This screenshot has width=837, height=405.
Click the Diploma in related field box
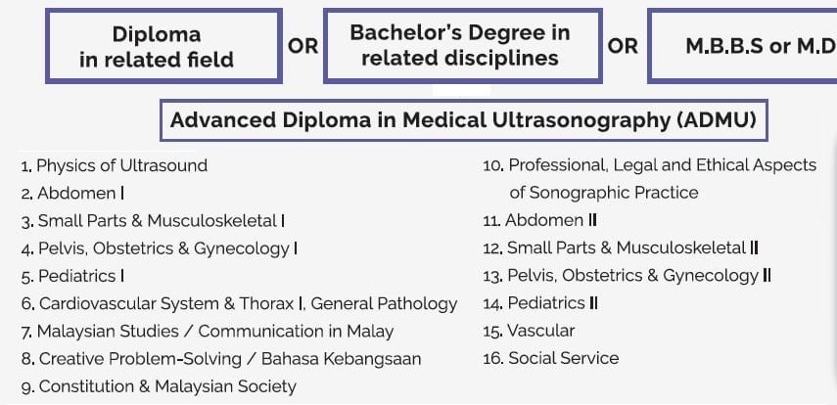tap(157, 46)
